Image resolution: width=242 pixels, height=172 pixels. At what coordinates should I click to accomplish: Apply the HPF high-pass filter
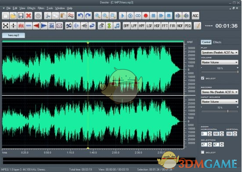141,26
